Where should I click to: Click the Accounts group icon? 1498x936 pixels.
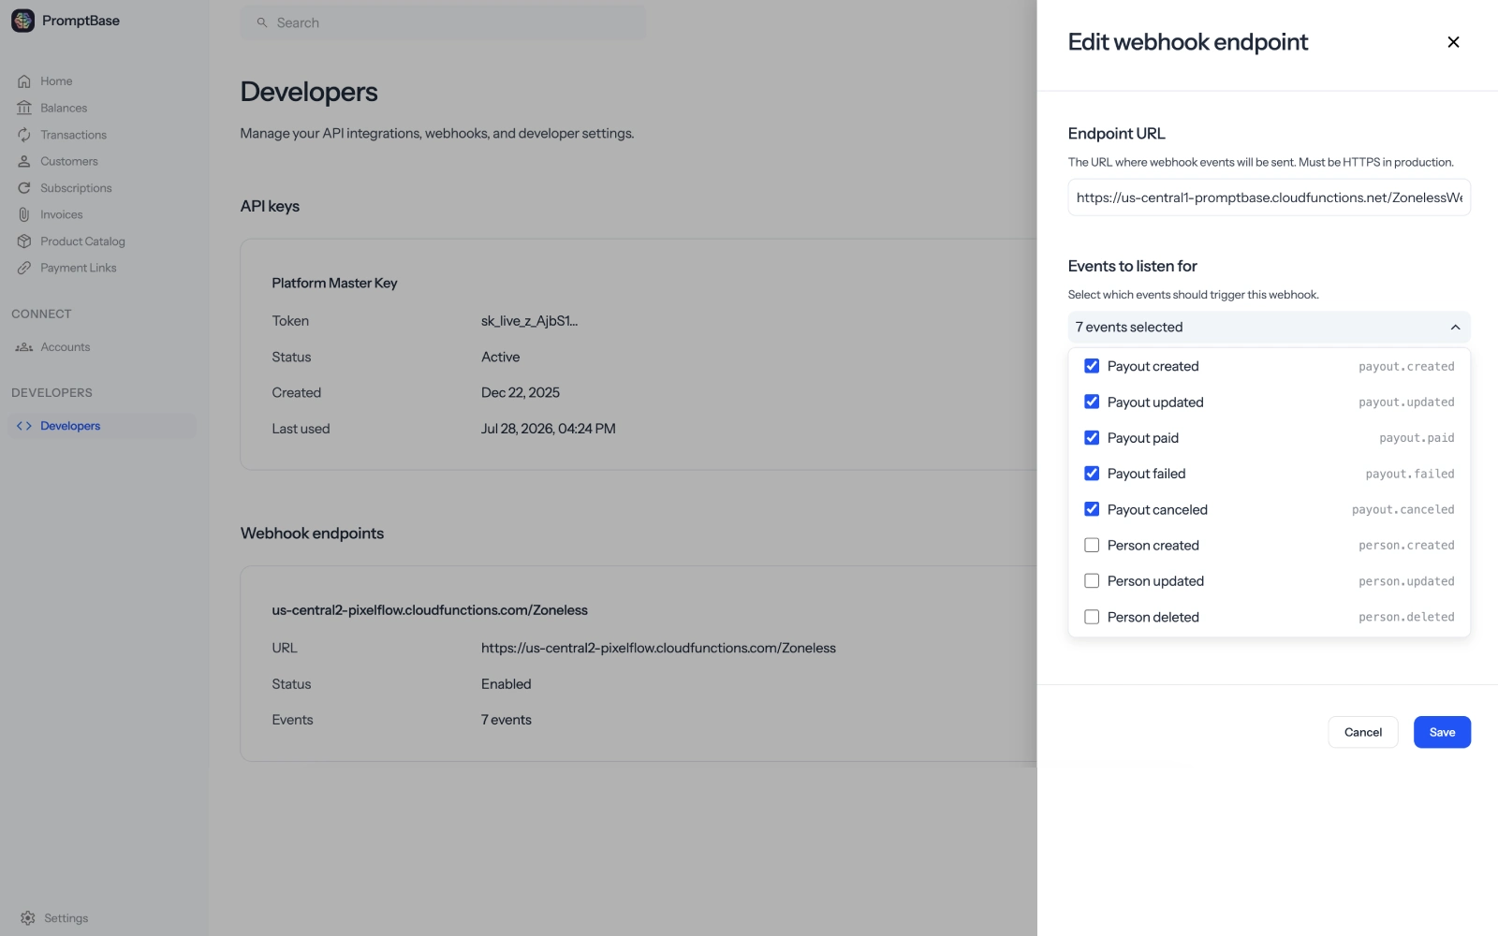tap(24, 347)
